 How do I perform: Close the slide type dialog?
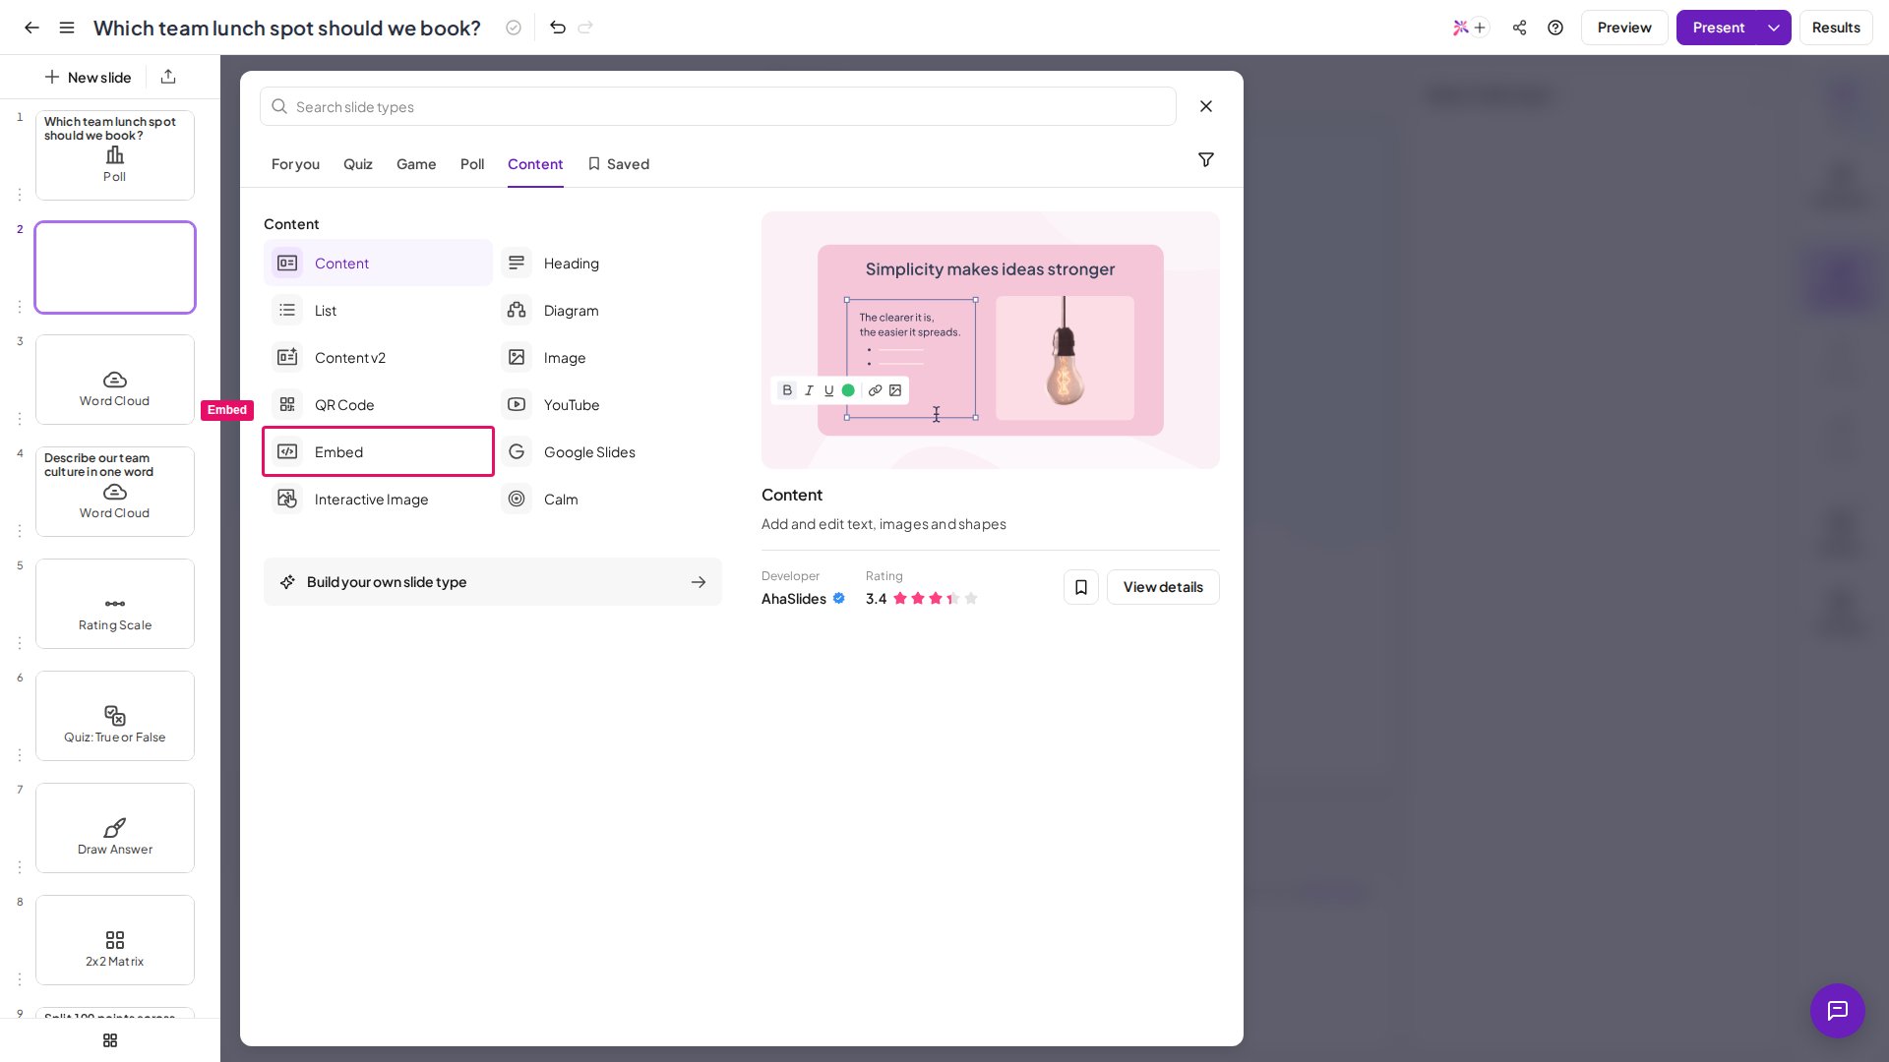pyautogui.click(x=1206, y=106)
